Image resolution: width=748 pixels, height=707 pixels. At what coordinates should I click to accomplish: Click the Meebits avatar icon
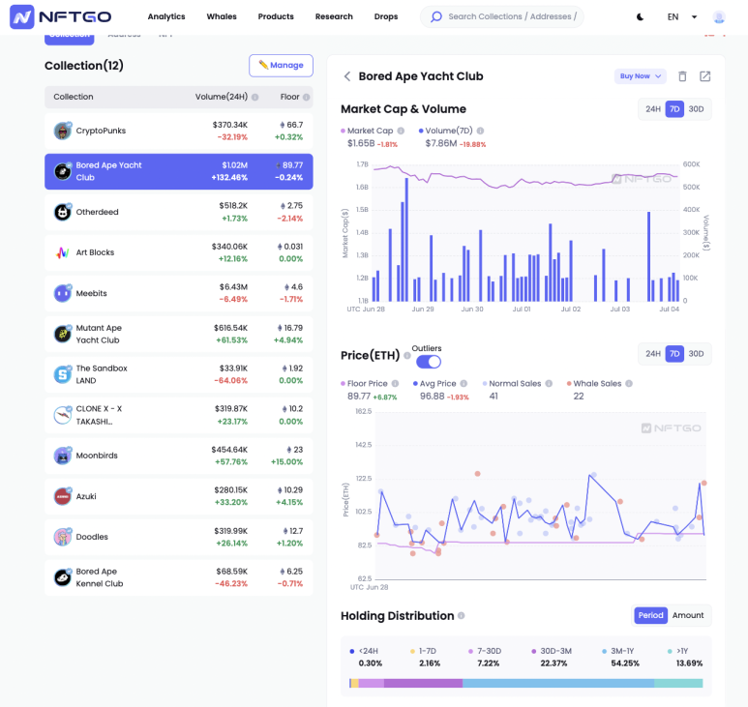(x=63, y=293)
